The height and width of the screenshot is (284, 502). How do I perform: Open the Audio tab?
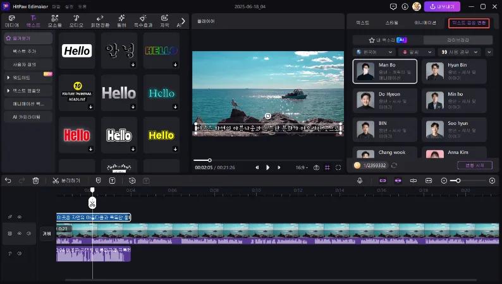77,21
